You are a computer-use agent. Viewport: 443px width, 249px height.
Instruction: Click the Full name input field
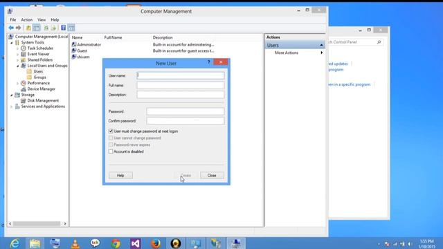pos(181,85)
